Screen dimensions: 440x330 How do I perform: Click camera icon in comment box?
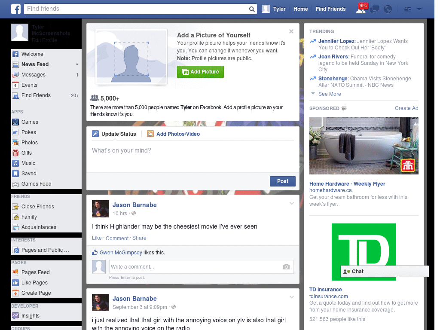click(x=286, y=267)
